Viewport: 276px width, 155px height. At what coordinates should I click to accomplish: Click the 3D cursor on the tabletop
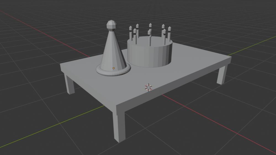(x=148, y=87)
